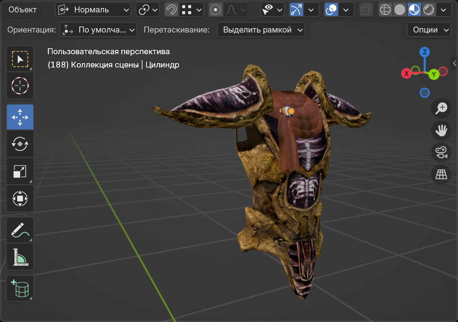Click the Add Cylinder primitive tool
Viewport: 458px width, 322px height.
click(20, 288)
